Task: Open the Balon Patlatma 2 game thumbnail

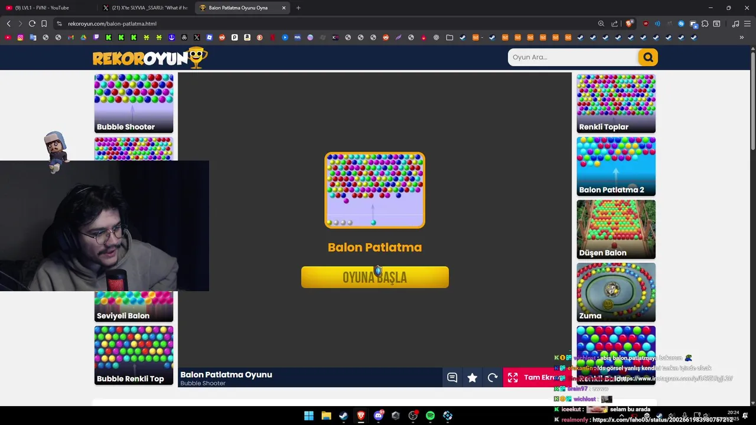Action: (616, 166)
